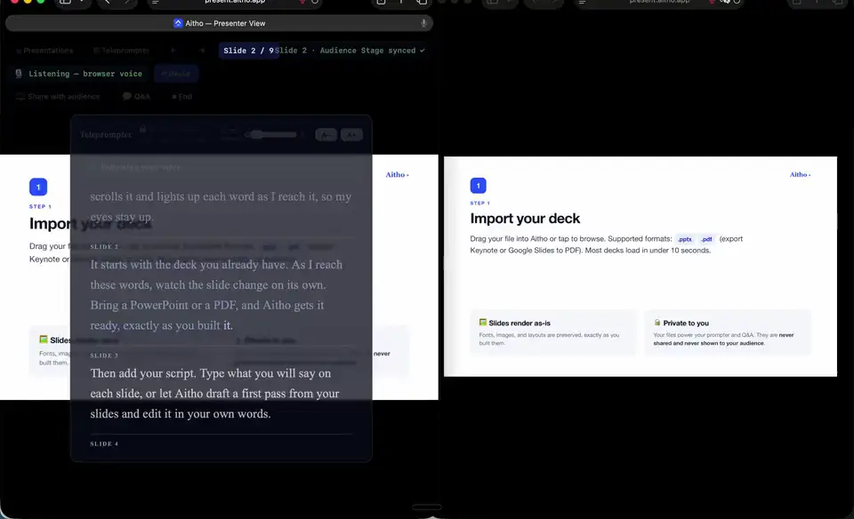Increase teleprompter font size with A+

click(351, 134)
